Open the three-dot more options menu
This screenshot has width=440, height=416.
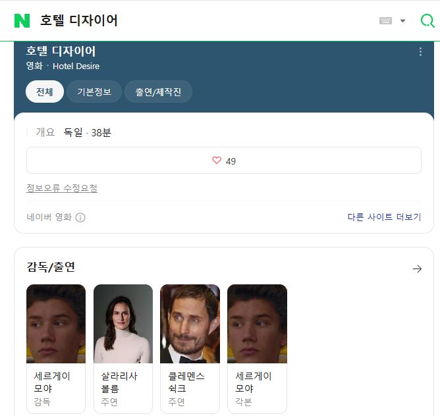tap(420, 51)
